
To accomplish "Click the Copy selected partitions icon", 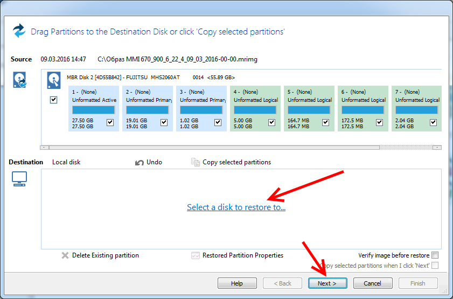I will (195, 162).
